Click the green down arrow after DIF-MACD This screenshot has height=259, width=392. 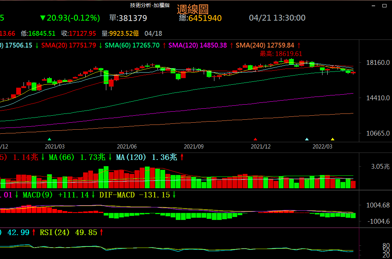point(174,195)
